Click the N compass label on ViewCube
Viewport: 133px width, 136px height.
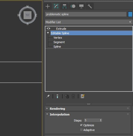(x=27, y=7)
